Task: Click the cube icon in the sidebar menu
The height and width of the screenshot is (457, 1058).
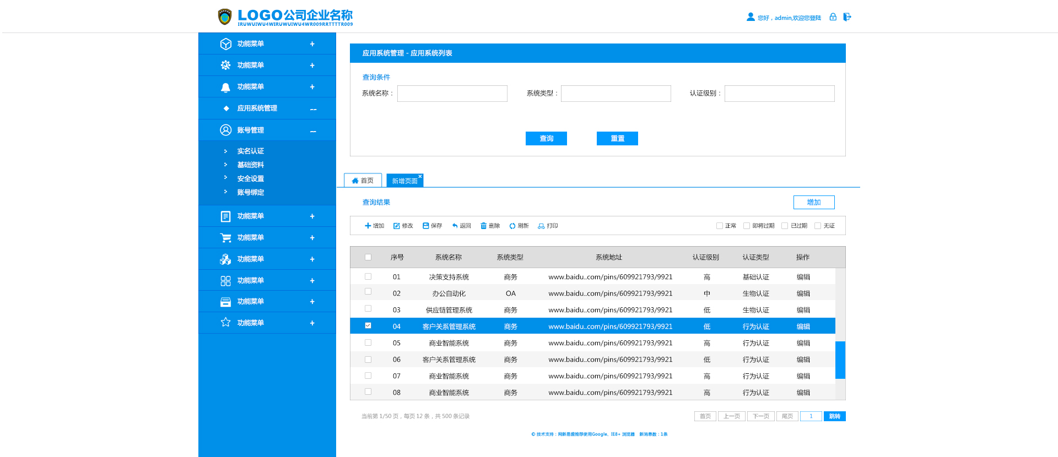Action: pyautogui.click(x=225, y=43)
